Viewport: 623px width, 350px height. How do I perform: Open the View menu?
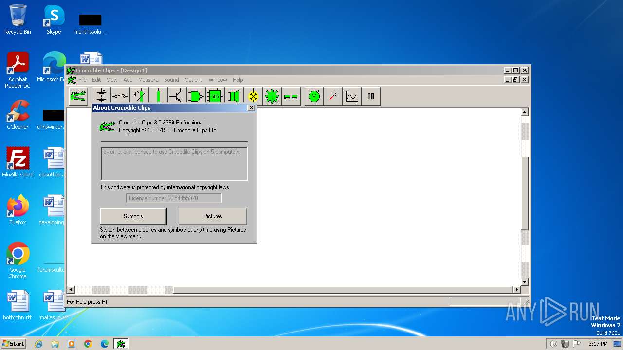coord(112,80)
